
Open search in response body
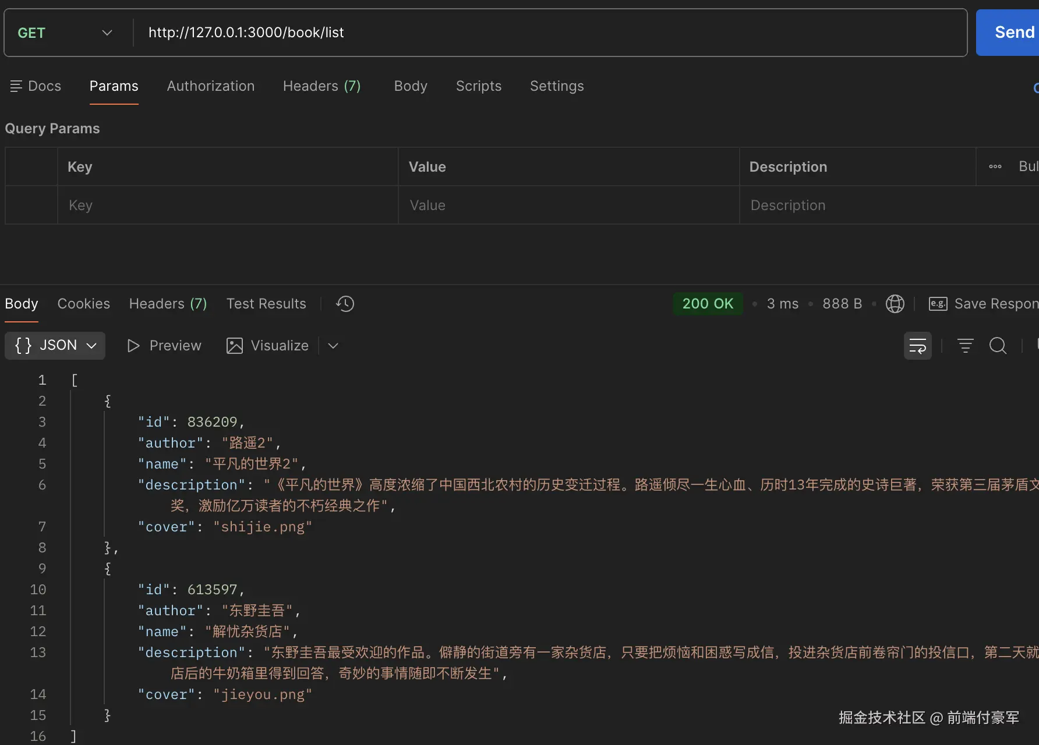click(x=998, y=346)
